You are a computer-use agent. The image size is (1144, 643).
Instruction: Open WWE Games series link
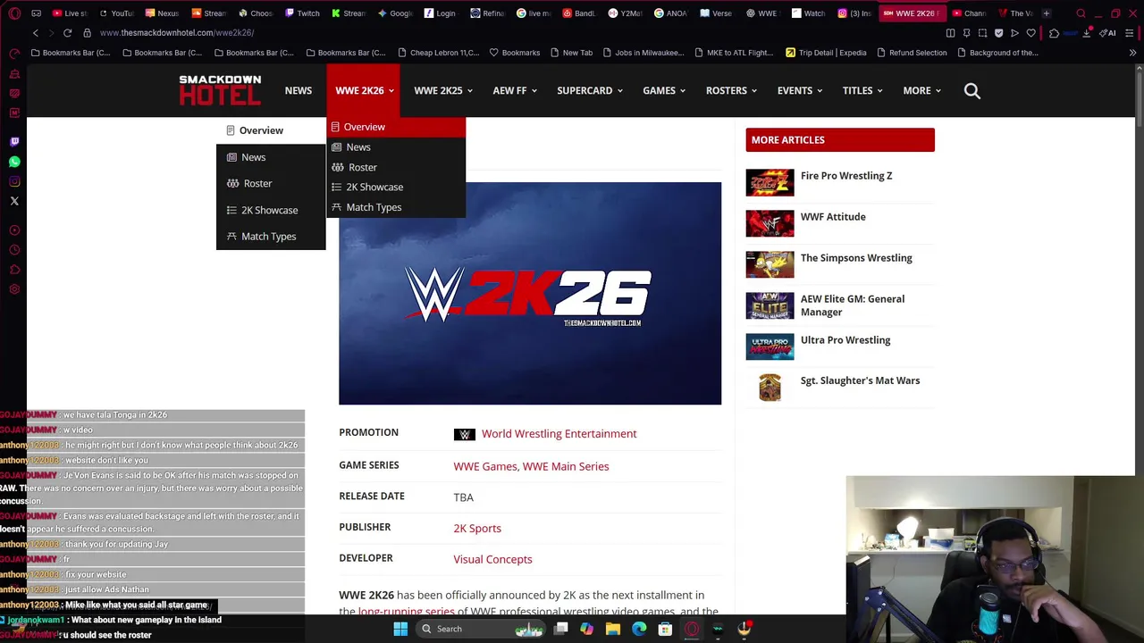click(x=485, y=466)
